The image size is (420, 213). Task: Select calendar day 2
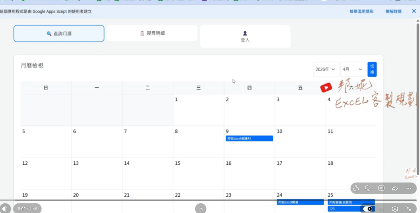250,110
